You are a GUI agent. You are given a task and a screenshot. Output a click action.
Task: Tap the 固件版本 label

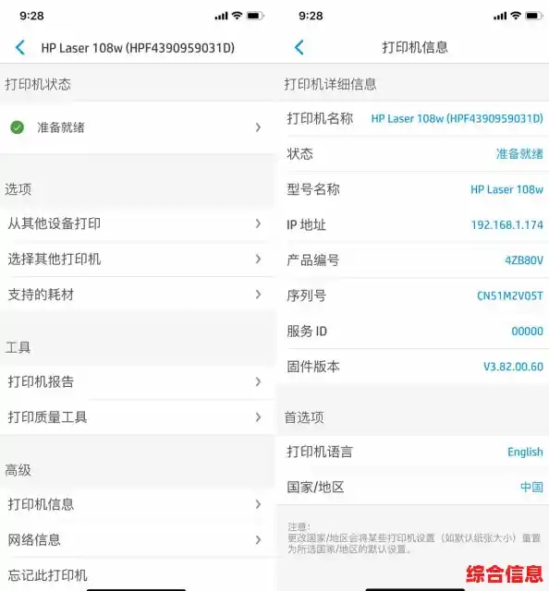[313, 367]
